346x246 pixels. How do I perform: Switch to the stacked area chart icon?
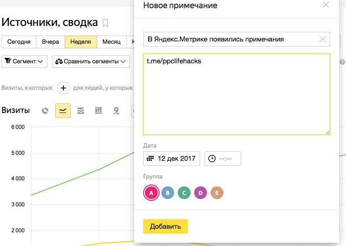(x=81, y=110)
